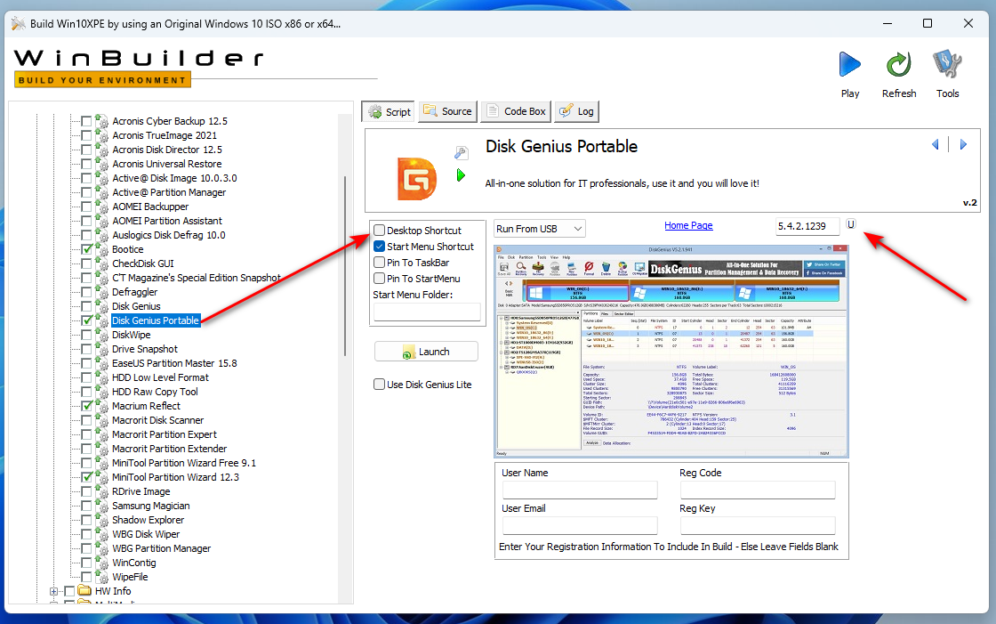Expand the HW Info tree node
The height and width of the screenshot is (624, 996).
click(x=54, y=591)
